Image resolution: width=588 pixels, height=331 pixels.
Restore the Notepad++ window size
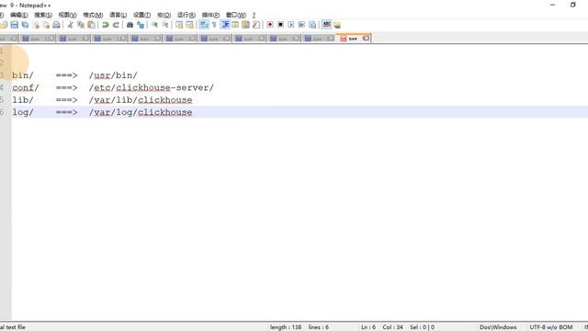pos(572,5)
